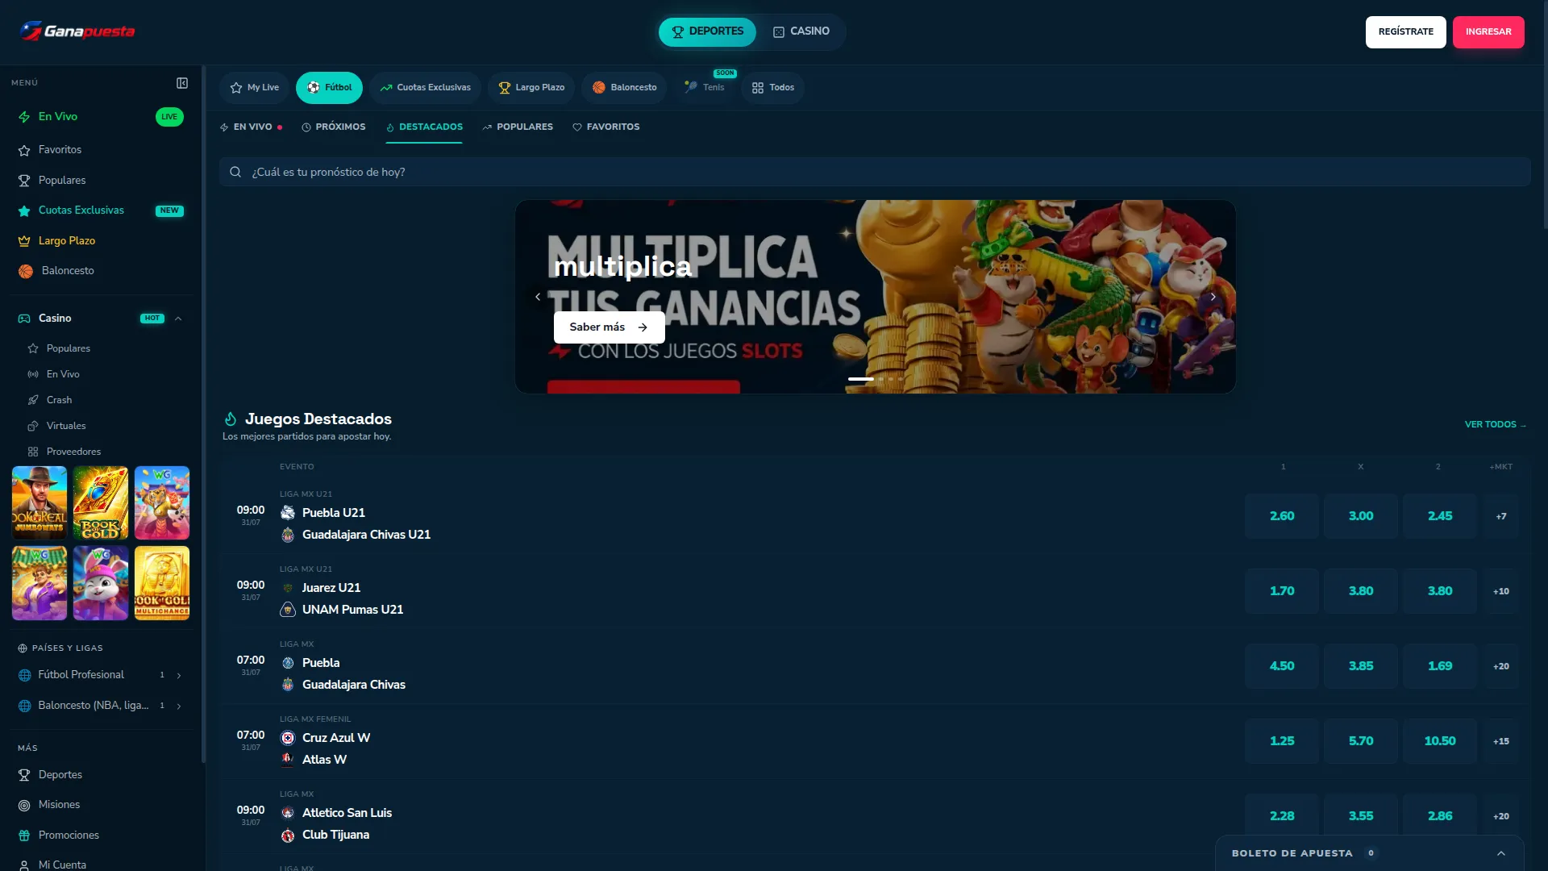Screen dimensions: 1548x871
Task: Click the Ganapuesta logo
Action: click(x=77, y=31)
